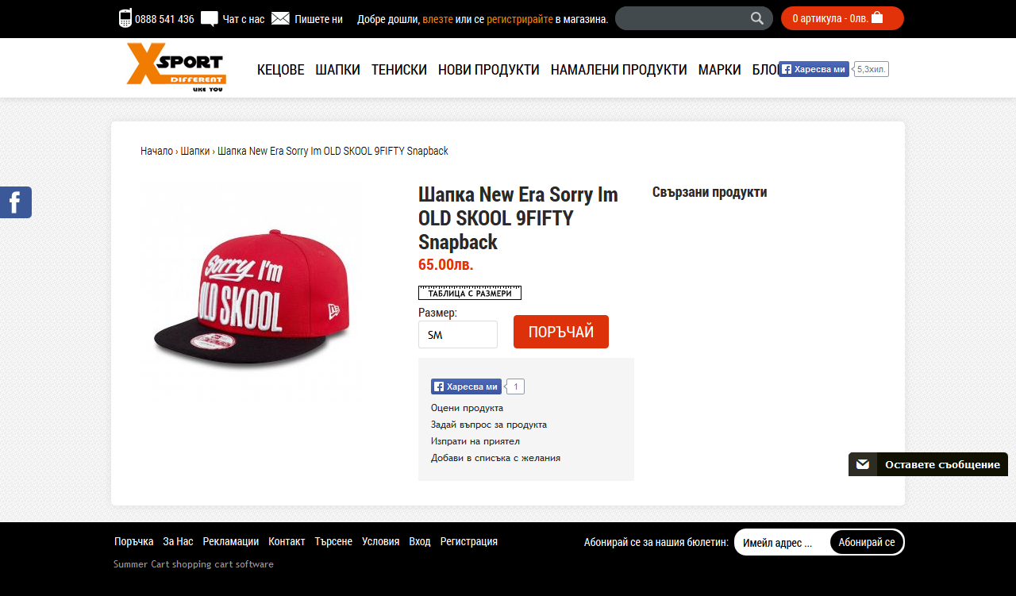Viewport: 1016px width, 596px height.
Task: Click the envelope icon next to Пишете ни
Action: point(280,18)
